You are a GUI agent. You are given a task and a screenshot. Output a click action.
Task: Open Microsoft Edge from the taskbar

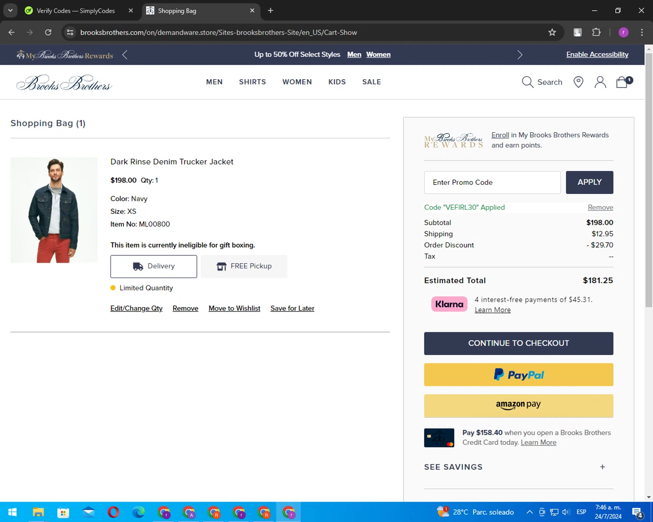pyautogui.click(x=138, y=512)
